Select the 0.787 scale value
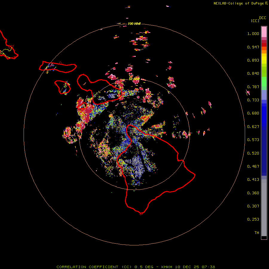The width and height of the screenshot is (269, 269). tap(253, 87)
